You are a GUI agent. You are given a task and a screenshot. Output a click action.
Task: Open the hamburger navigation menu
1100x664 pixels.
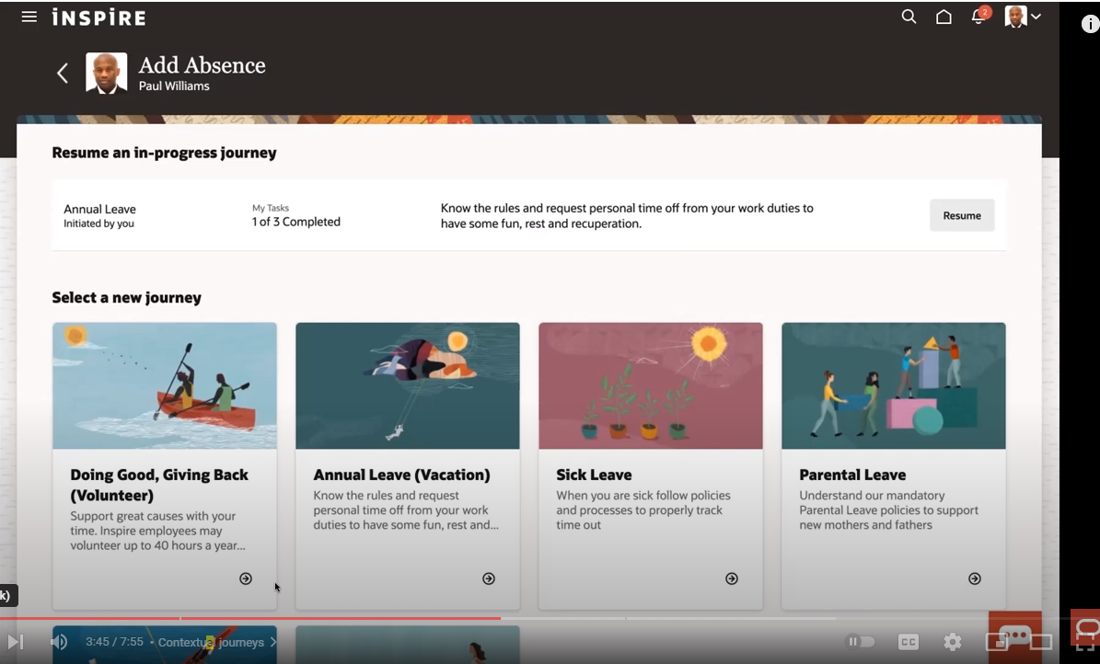pyautogui.click(x=29, y=16)
